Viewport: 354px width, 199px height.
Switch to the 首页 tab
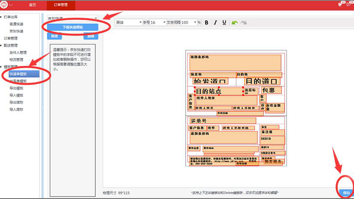click(x=32, y=5)
